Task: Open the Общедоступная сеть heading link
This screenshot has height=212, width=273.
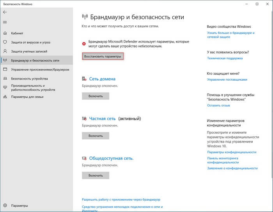Action: (111, 158)
